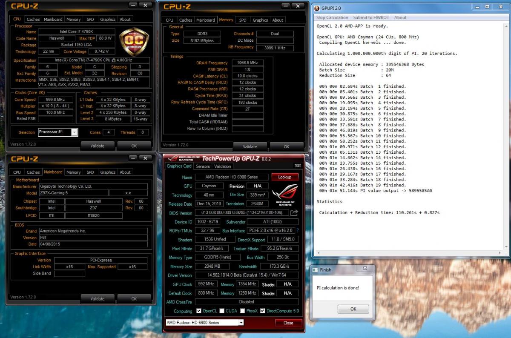The image size is (511, 338).
Task: Click Submit to HWBOT in GPUPI
Action: click(x=371, y=17)
